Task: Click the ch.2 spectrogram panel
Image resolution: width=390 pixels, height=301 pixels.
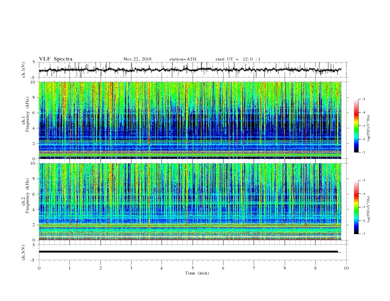Action: pyautogui.click(x=190, y=202)
